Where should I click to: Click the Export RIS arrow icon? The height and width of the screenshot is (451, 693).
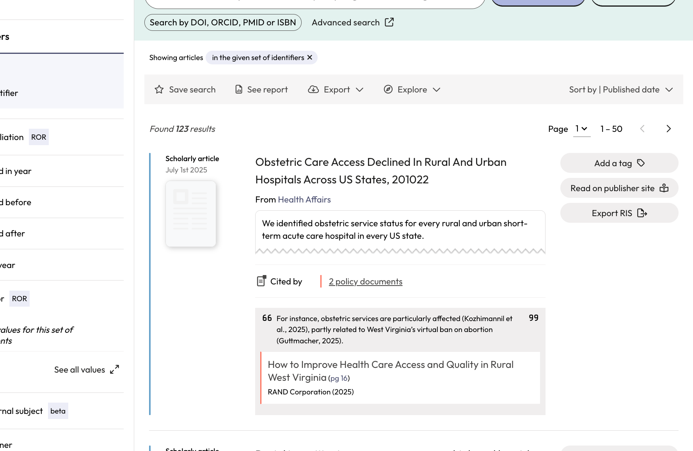tap(642, 213)
